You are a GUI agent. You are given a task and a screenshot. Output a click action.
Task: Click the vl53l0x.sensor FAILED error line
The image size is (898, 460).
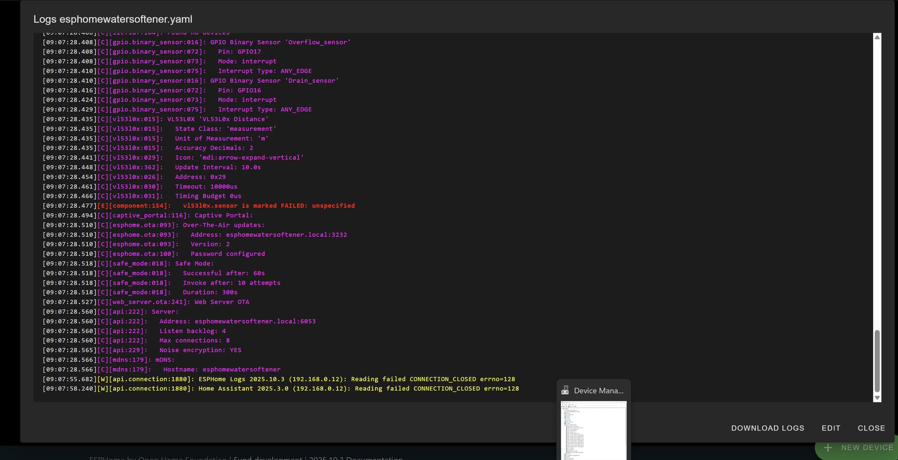pyautogui.click(x=268, y=205)
